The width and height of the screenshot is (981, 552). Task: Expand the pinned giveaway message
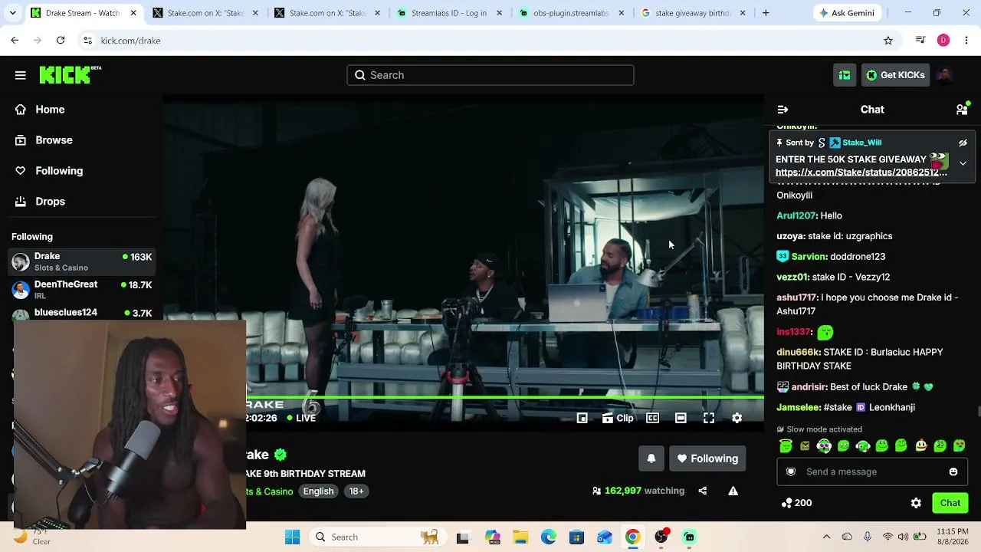pyautogui.click(x=963, y=163)
